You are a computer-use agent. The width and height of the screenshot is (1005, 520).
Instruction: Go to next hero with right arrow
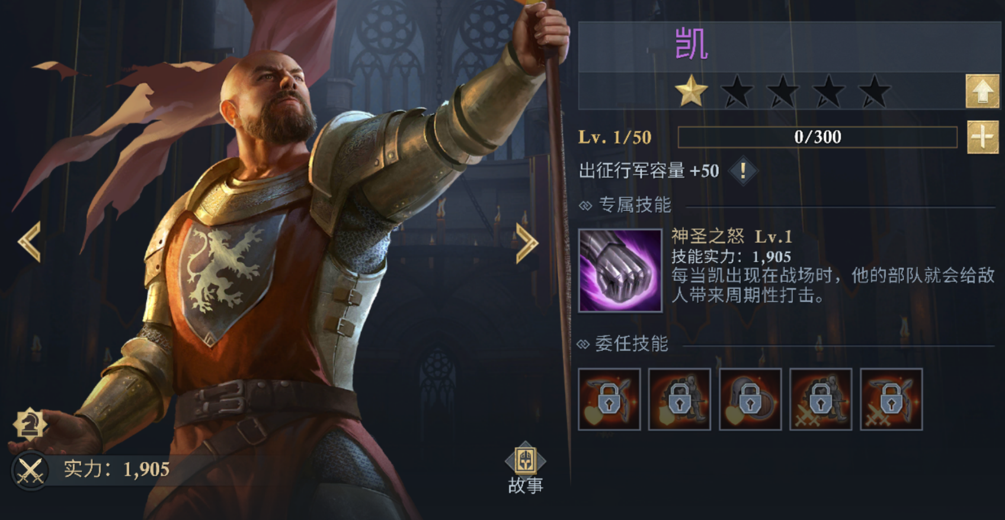[x=527, y=242]
